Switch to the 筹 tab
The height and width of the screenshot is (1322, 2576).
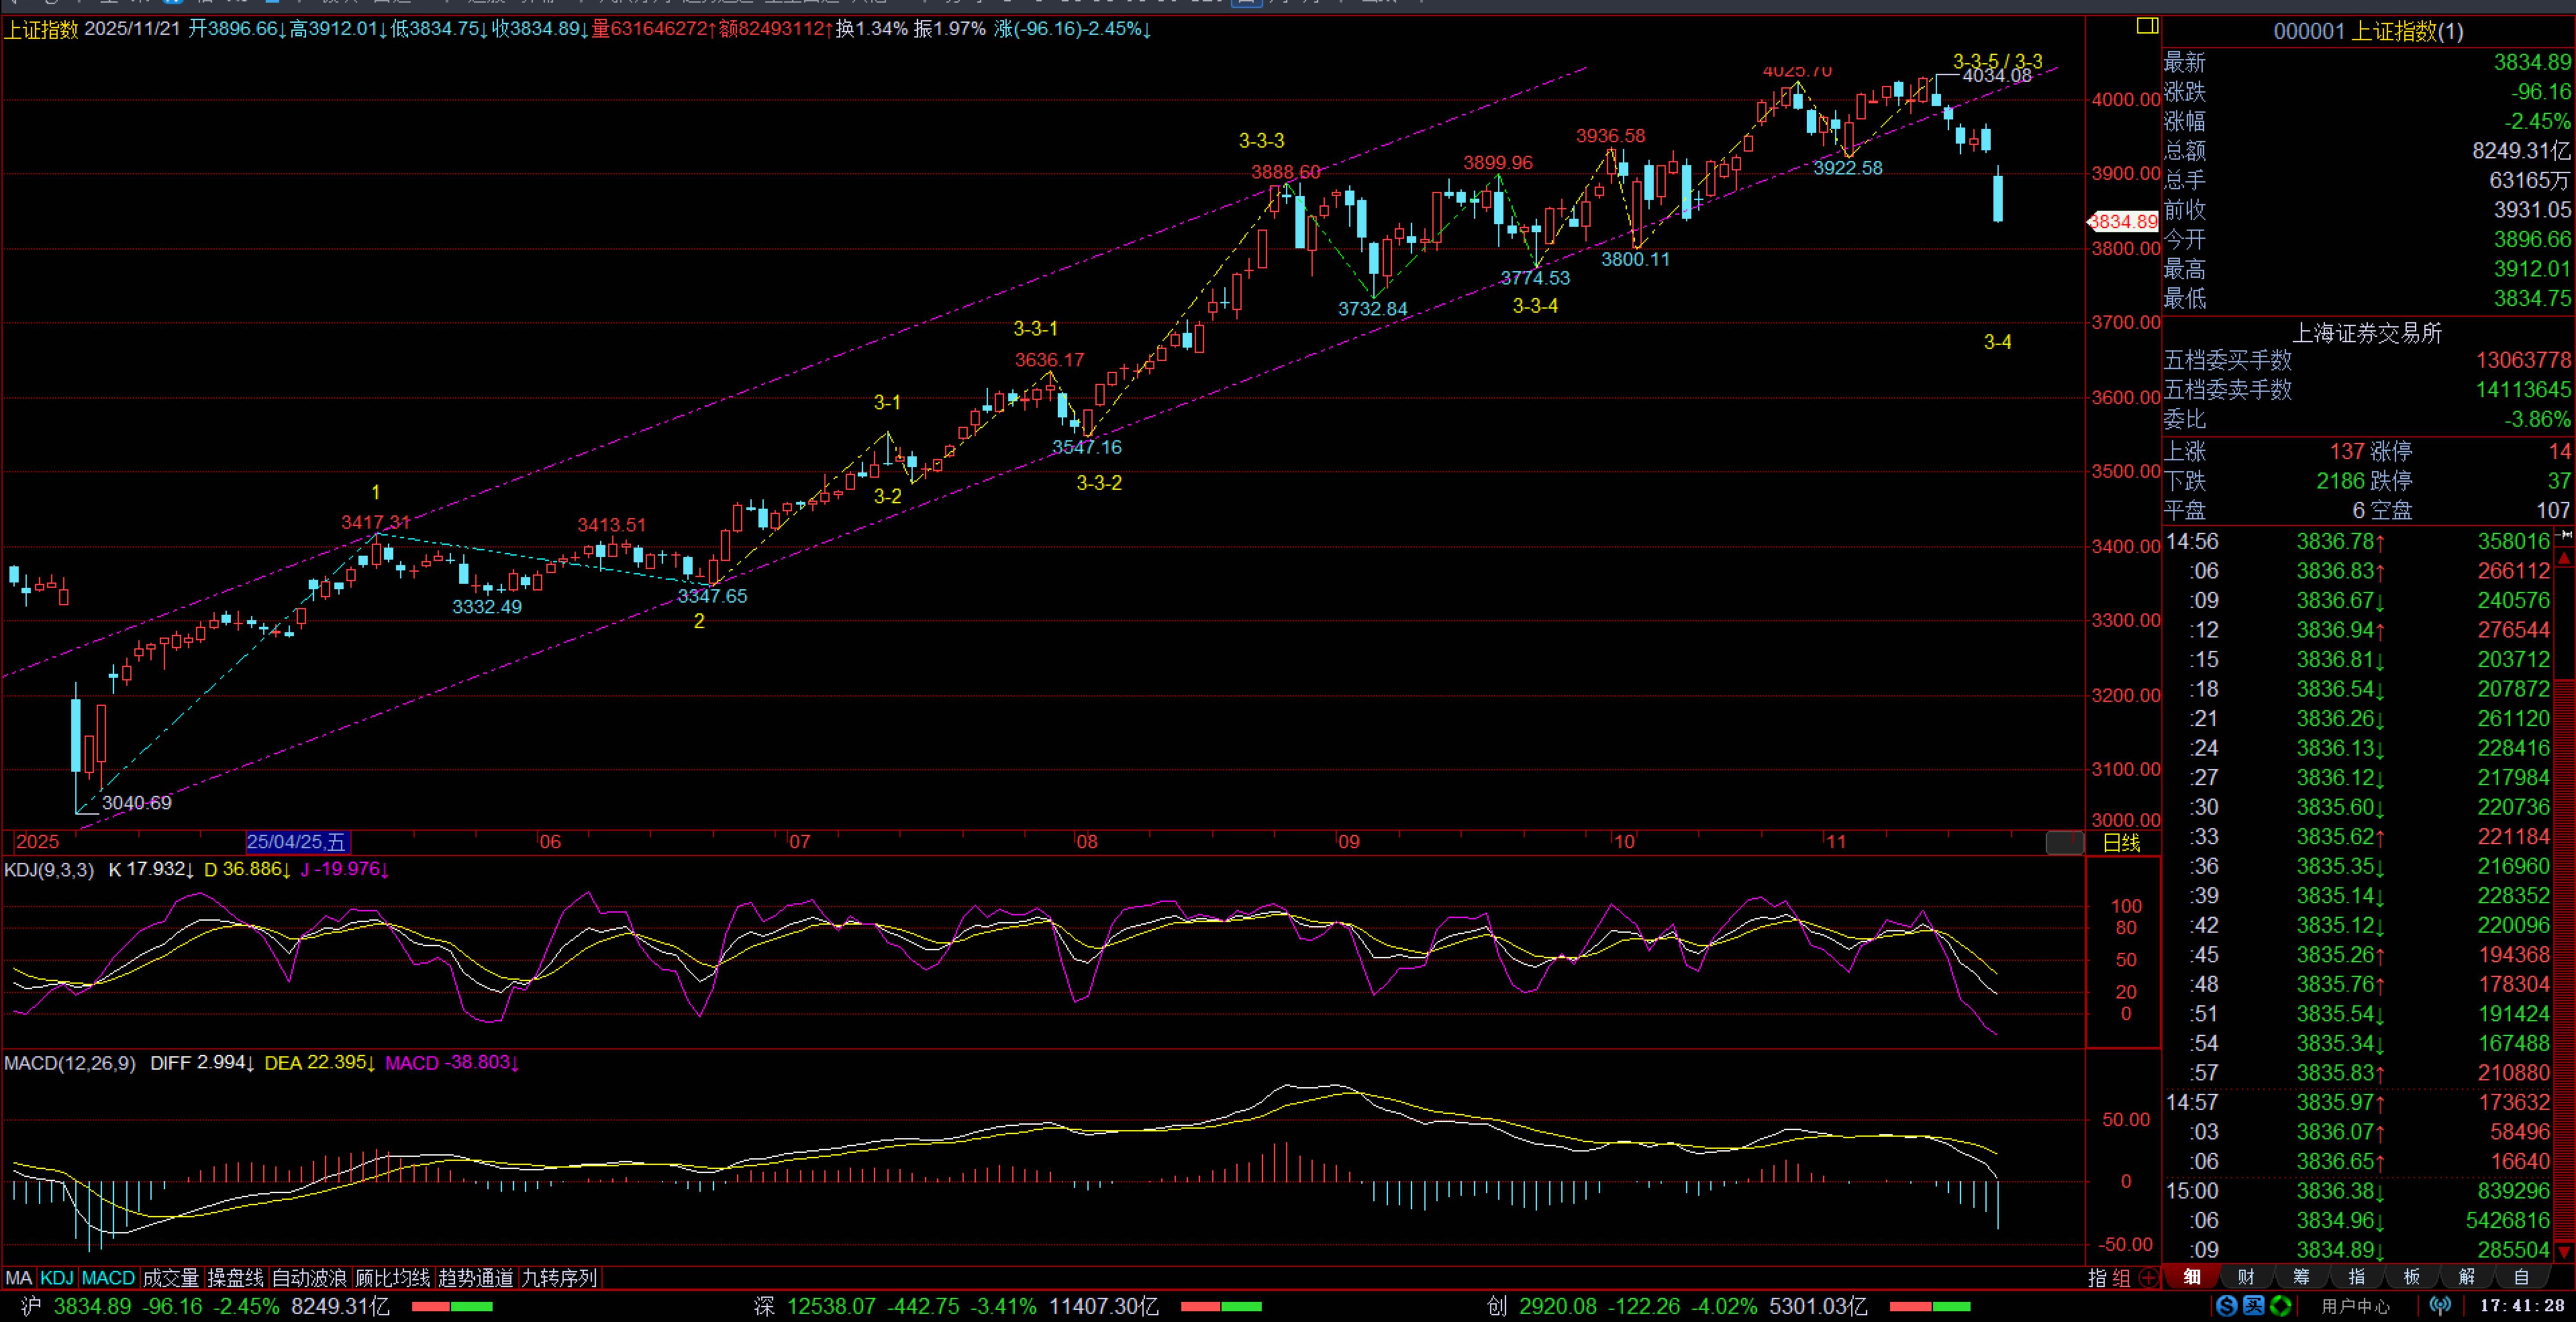[x=2301, y=1277]
